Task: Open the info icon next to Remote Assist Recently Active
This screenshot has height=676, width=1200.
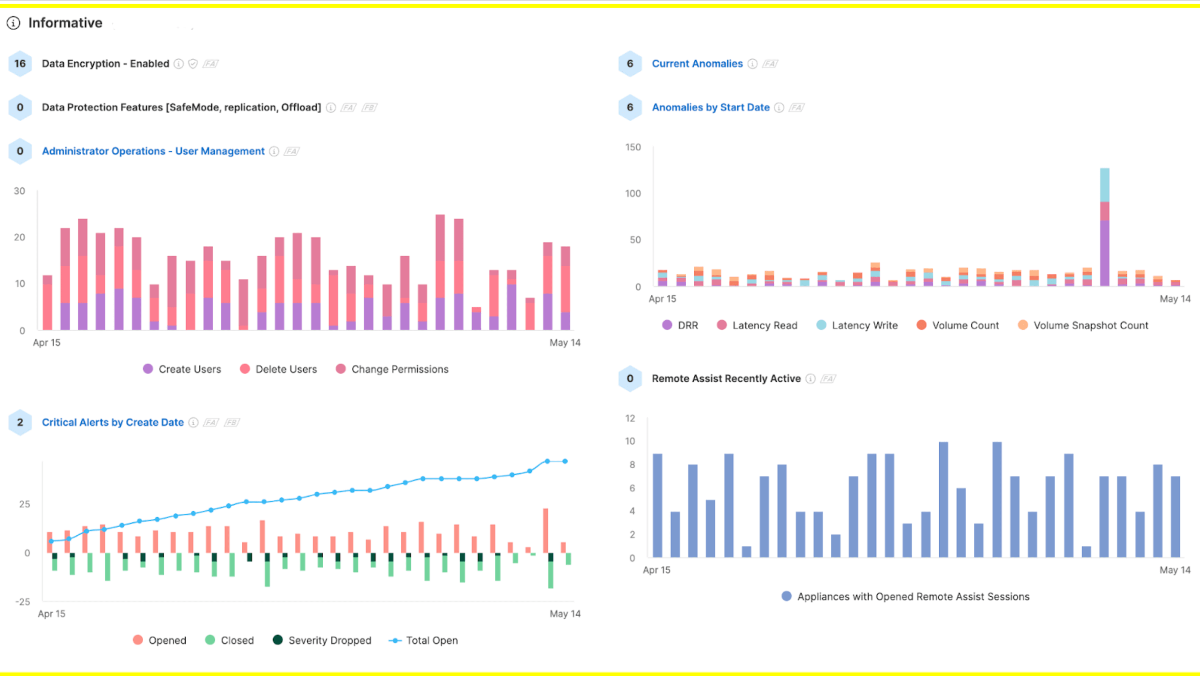Action: 811,378
